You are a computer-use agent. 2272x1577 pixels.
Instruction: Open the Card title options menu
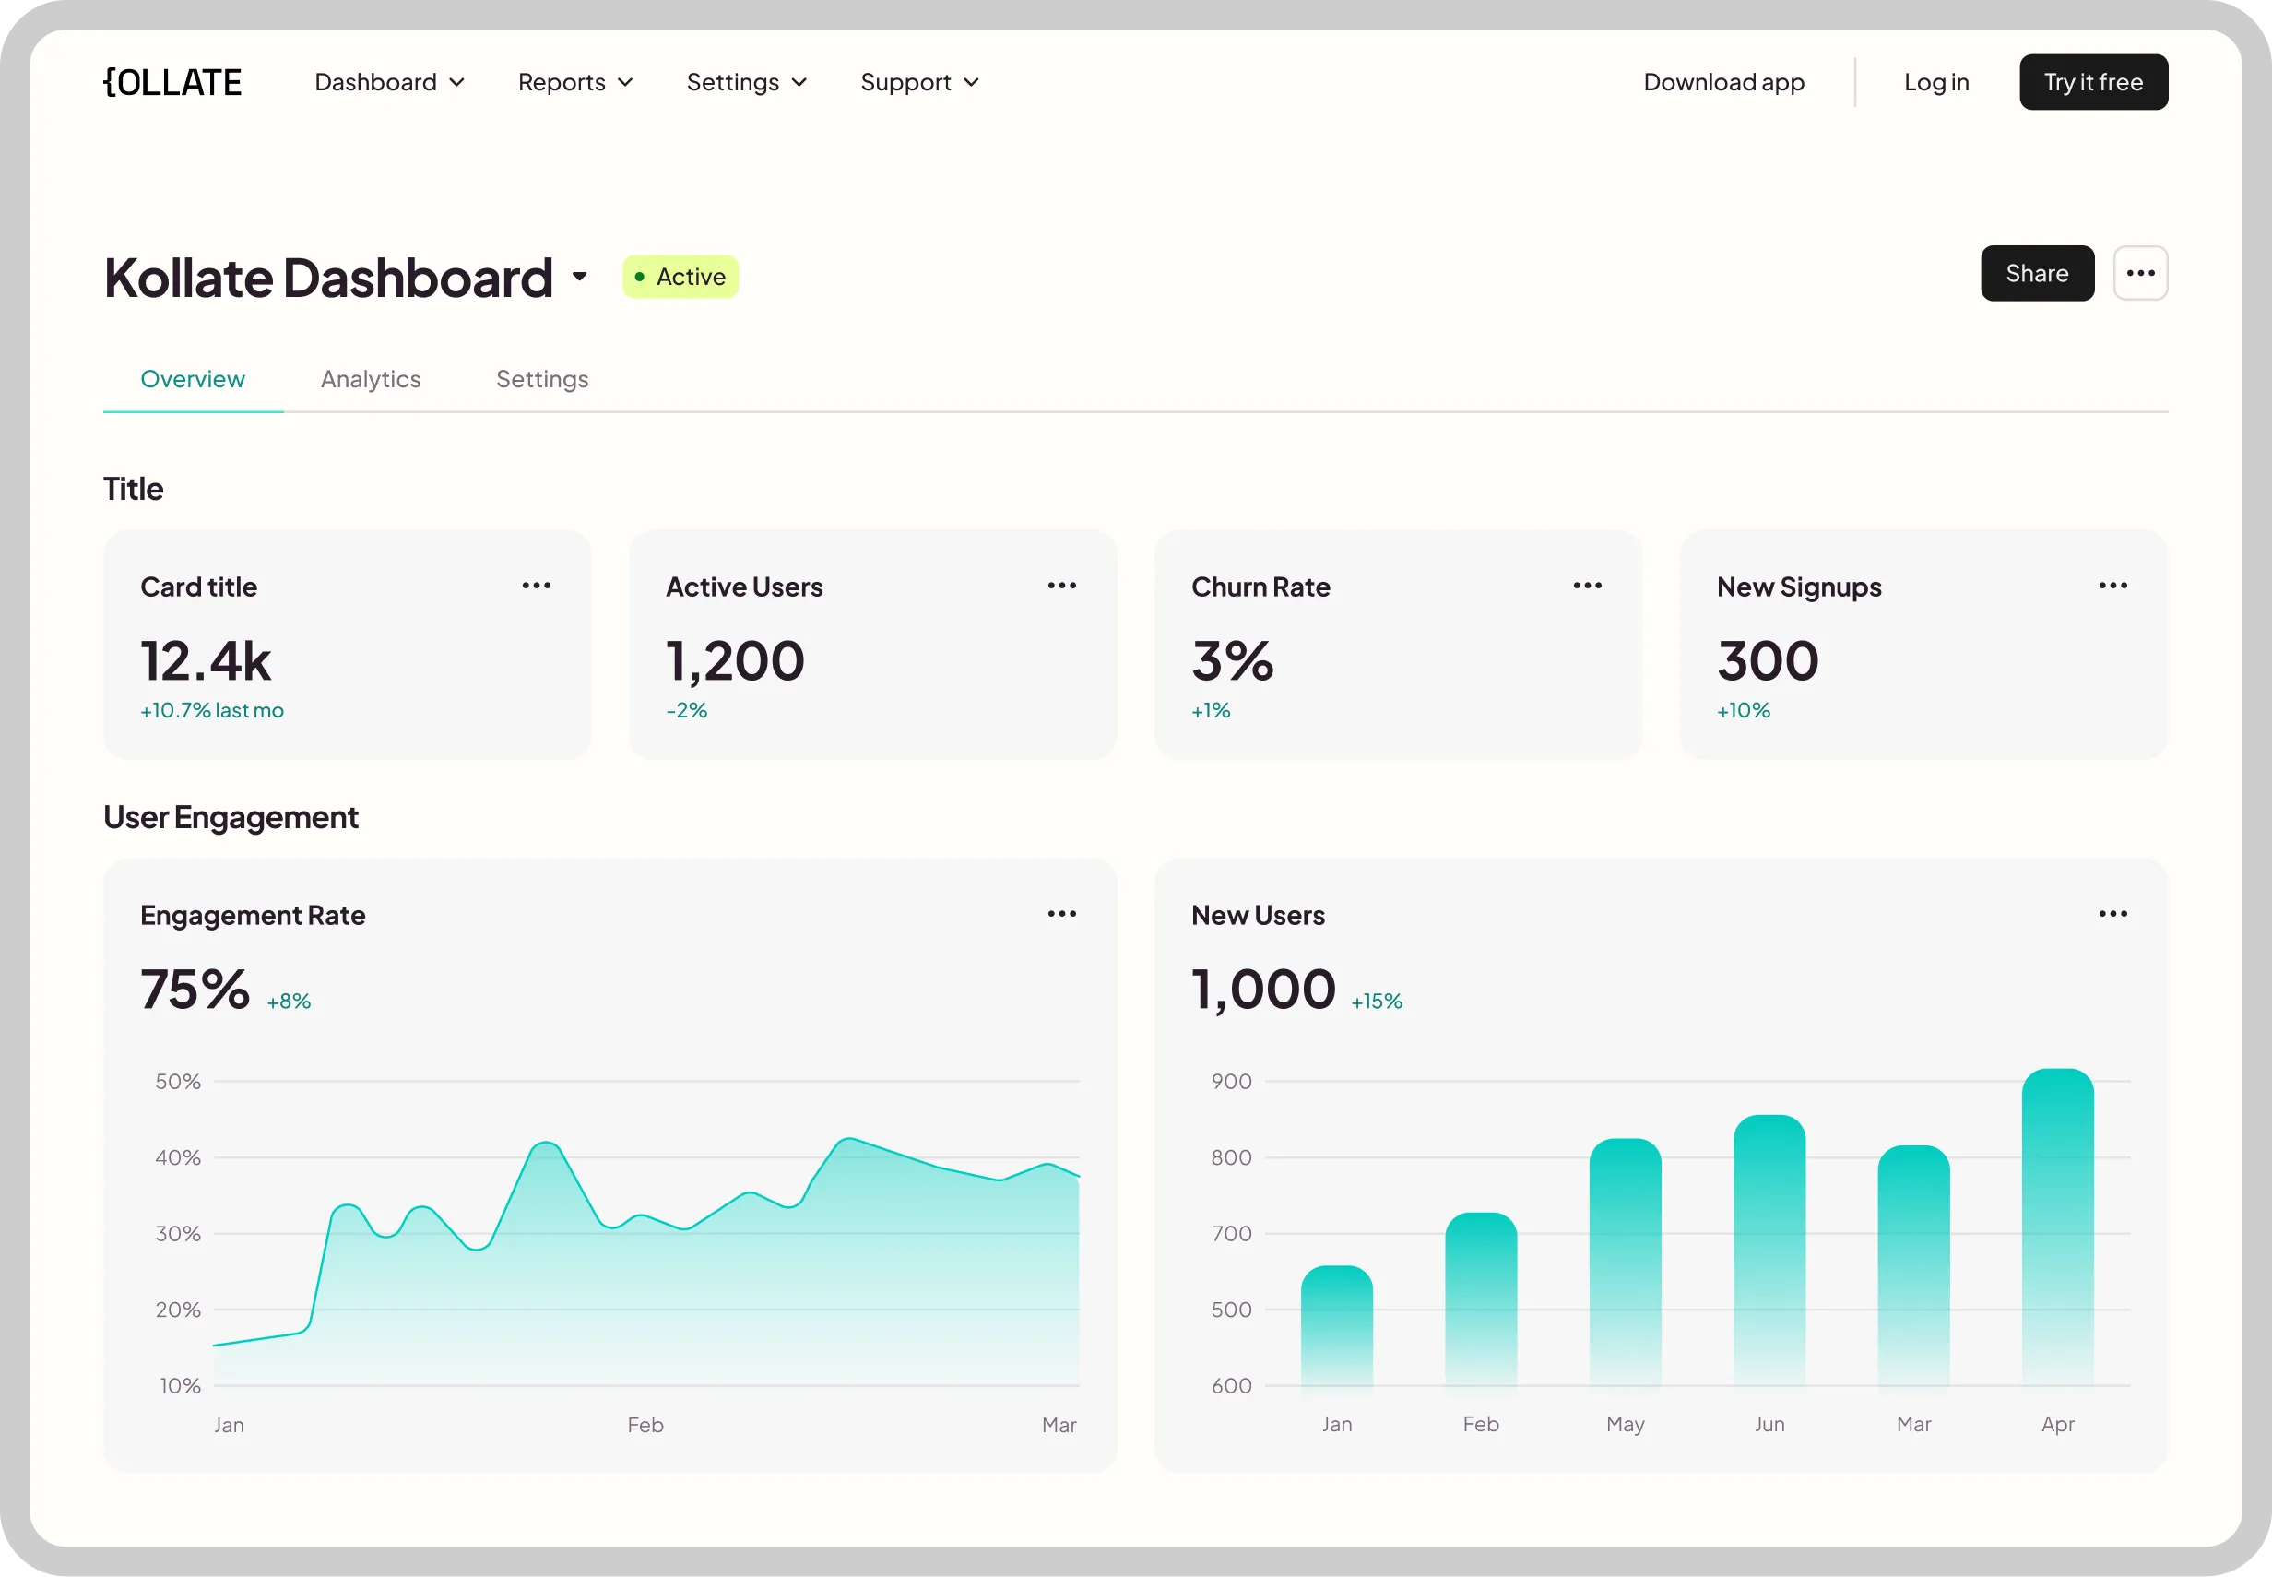(537, 585)
